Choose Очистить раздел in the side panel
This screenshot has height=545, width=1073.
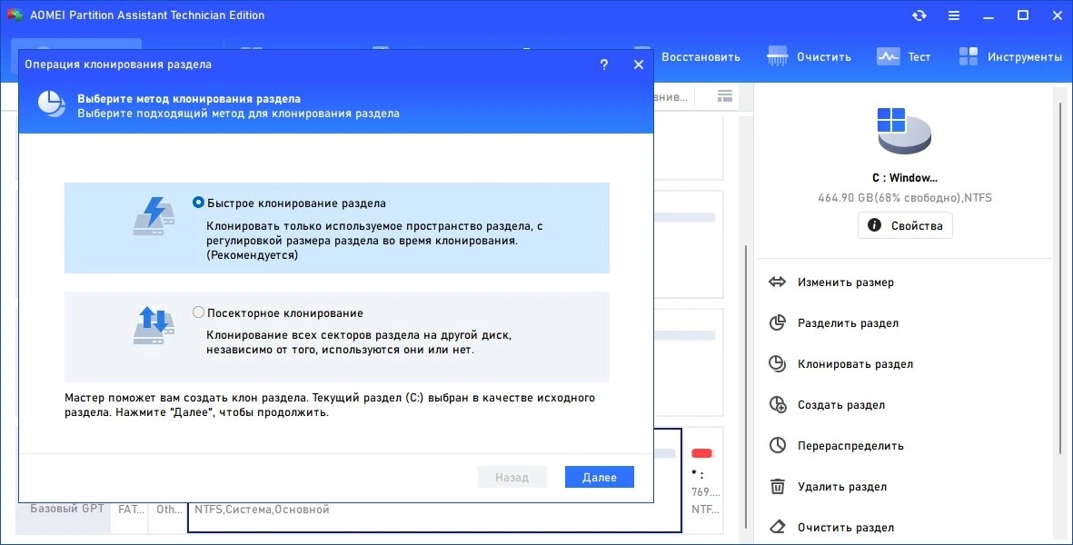coord(846,527)
